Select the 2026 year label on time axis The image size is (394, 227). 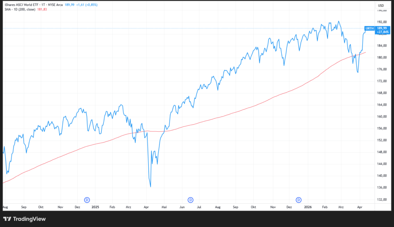pyautogui.click(x=308, y=207)
